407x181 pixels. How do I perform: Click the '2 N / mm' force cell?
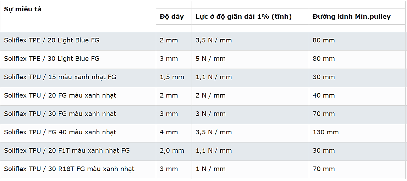210,95
